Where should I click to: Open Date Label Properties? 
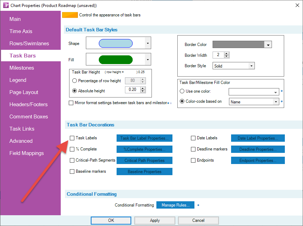[x=258, y=138]
